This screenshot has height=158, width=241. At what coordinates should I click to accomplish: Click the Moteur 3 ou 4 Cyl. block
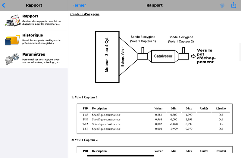pyautogui.click(x=107, y=56)
